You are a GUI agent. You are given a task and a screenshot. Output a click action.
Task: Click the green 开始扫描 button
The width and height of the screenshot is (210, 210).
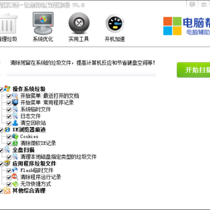[194, 70]
